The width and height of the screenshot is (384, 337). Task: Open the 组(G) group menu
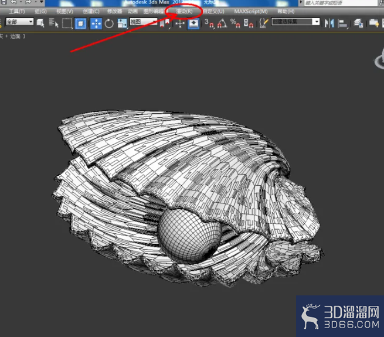(x=40, y=11)
